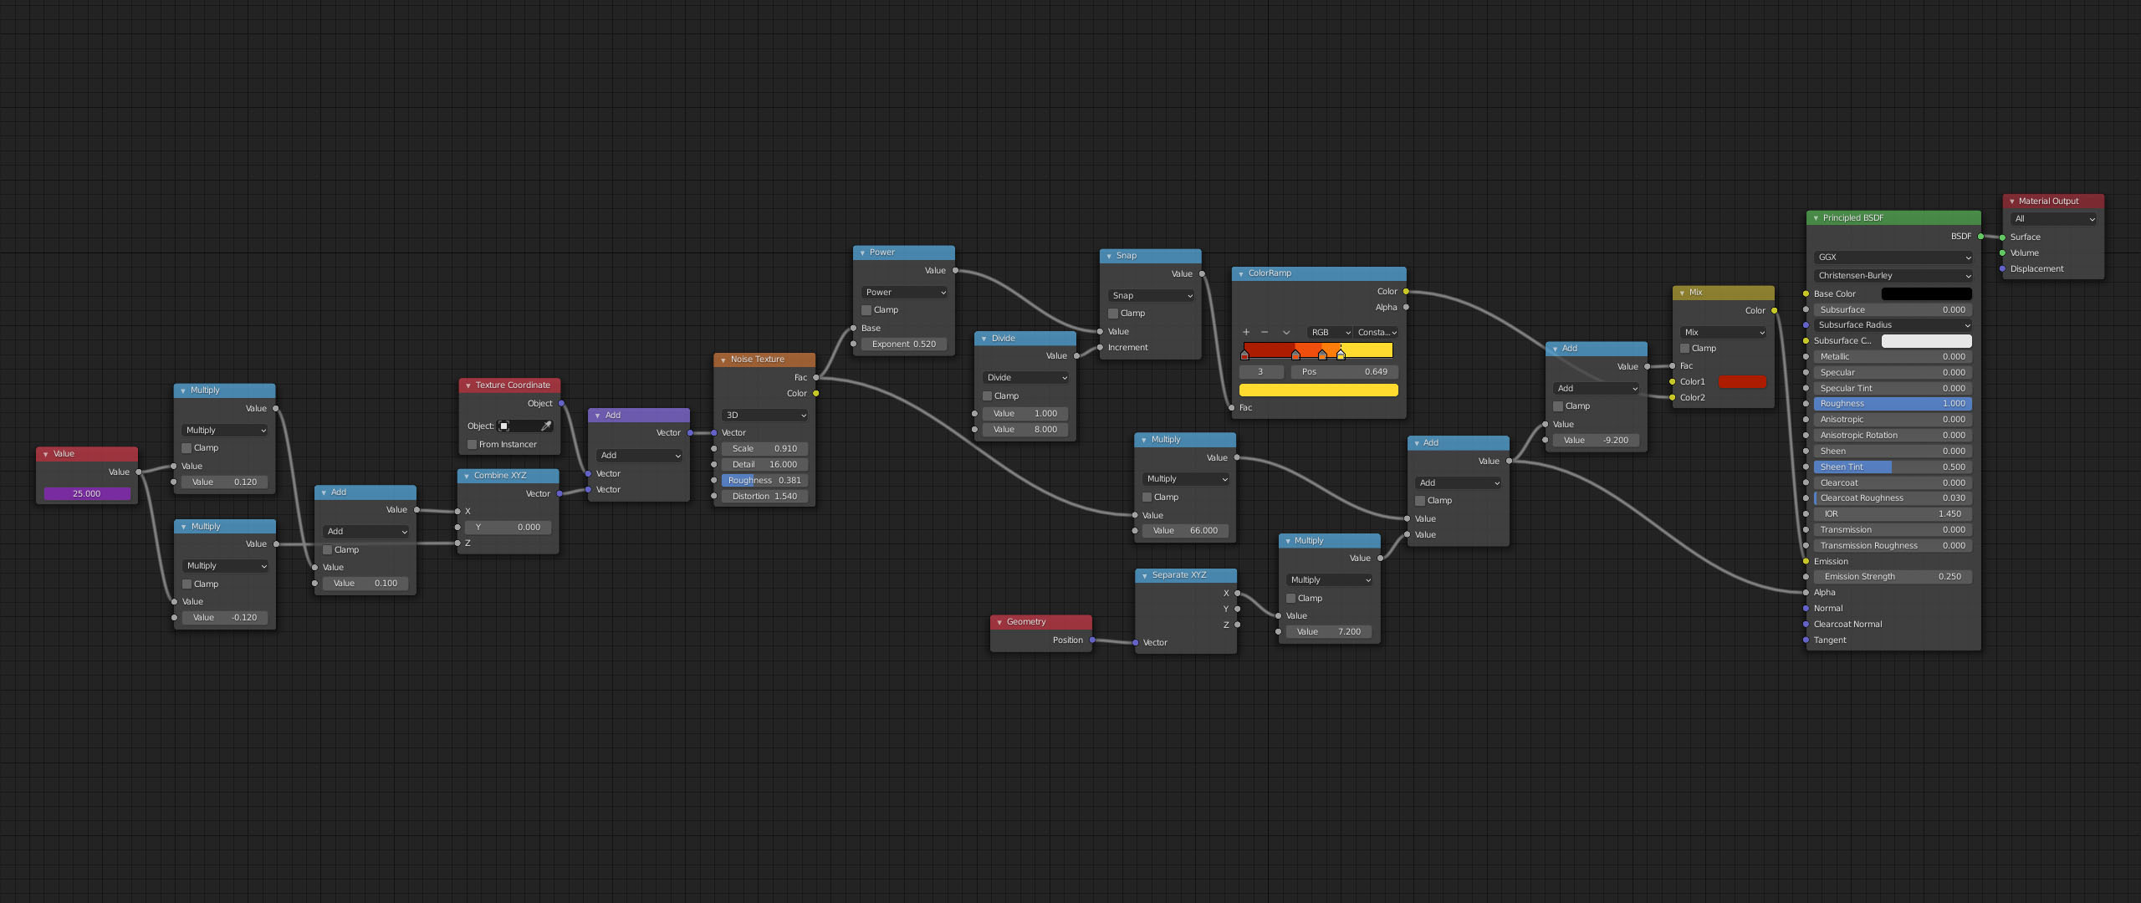Click the Principled BSDF Roughness slider
This screenshot has width=2141, height=903.
click(x=1893, y=404)
